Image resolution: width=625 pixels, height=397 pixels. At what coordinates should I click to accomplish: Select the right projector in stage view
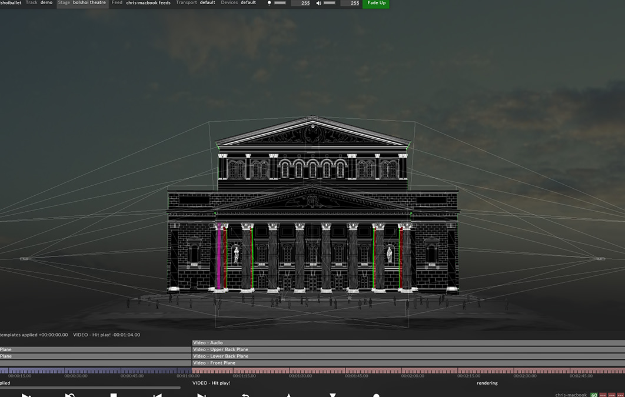coord(601,259)
